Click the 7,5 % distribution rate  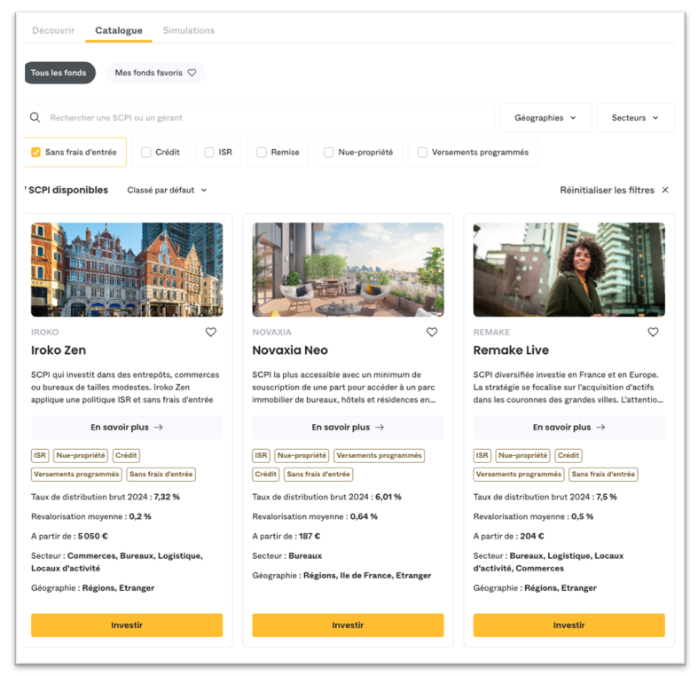click(607, 497)
